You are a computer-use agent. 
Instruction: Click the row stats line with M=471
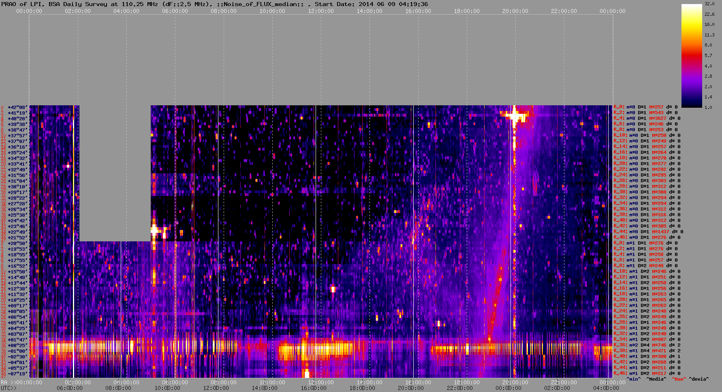pyautogui.click(x=647, y=351)
